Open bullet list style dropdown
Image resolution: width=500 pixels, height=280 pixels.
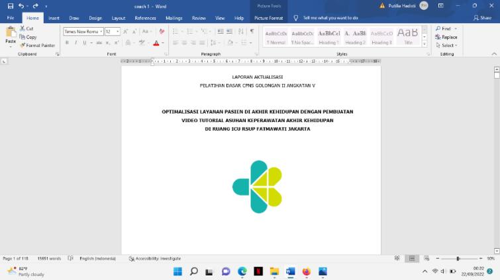(x=182, y=32)
